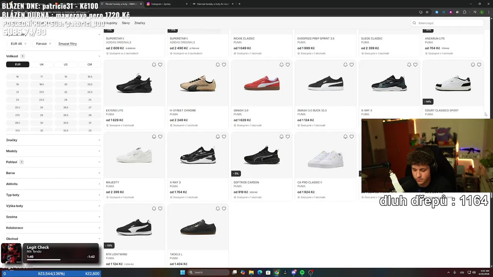Open the SOFTRIDE CARSON product title
This screenshot has width=493, height=277.
click(246, 182)
